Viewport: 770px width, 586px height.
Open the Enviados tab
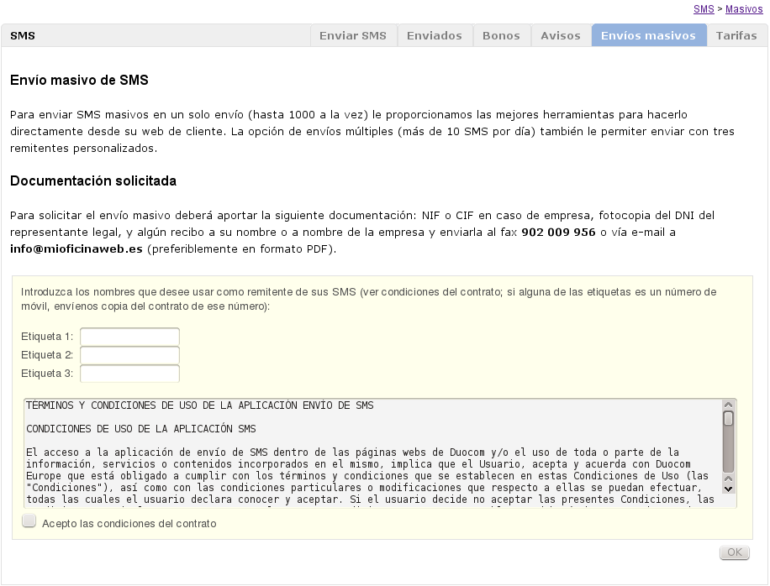435,36
